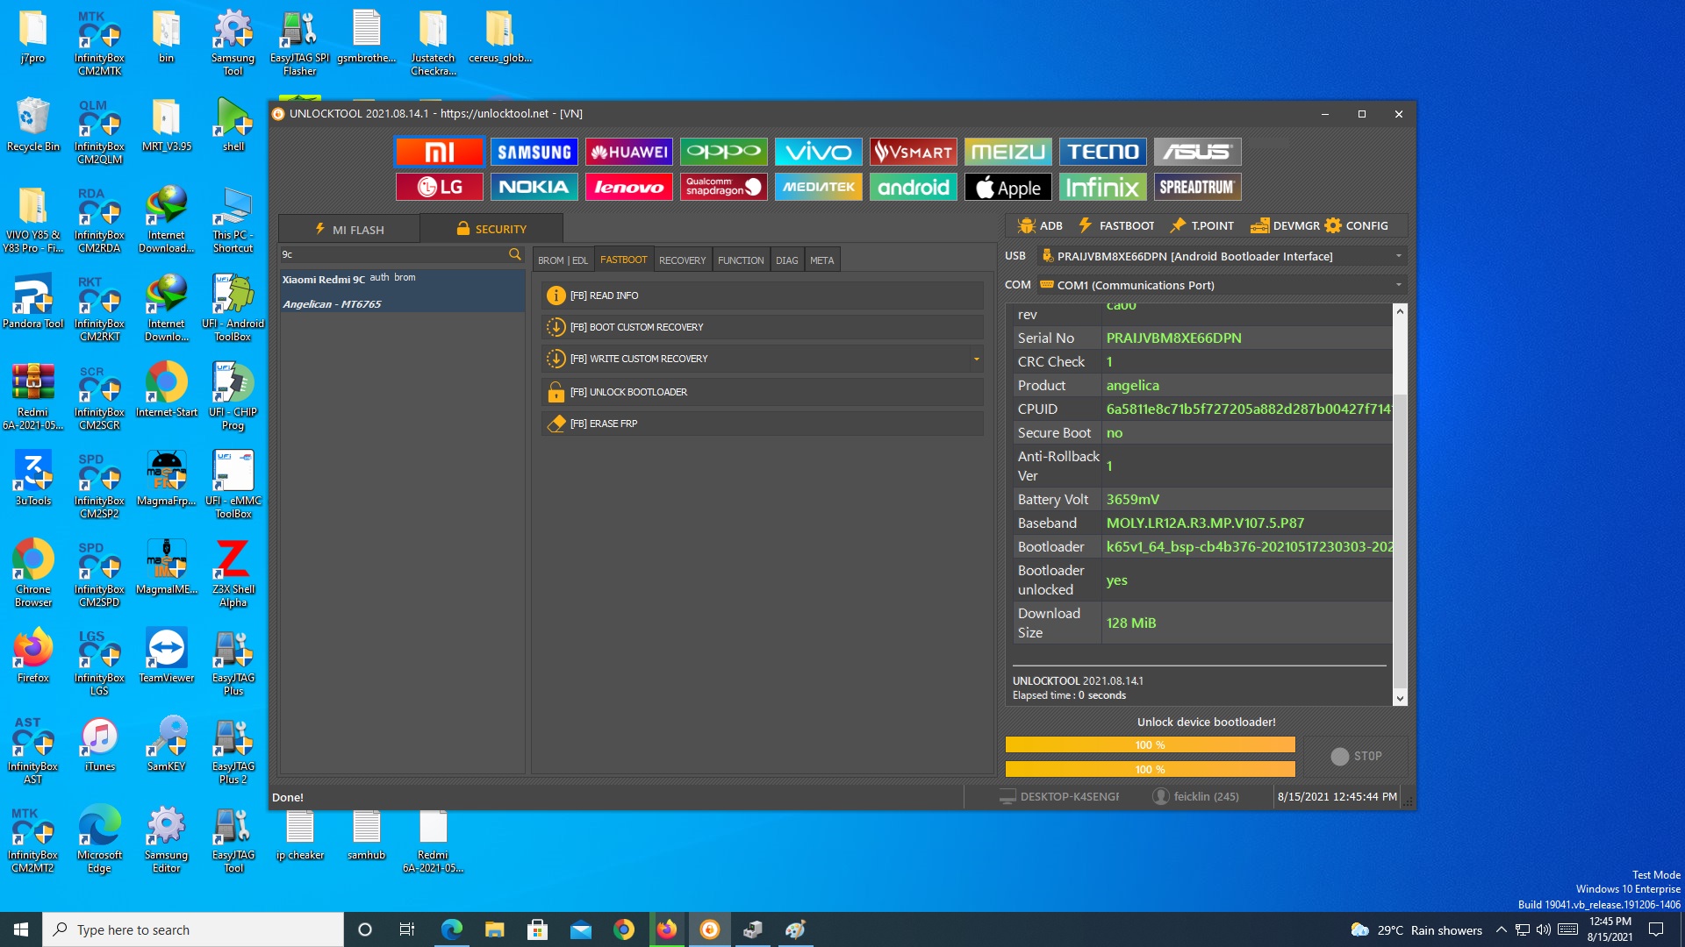Open the BROM | EDL tab

click(563, 260)
